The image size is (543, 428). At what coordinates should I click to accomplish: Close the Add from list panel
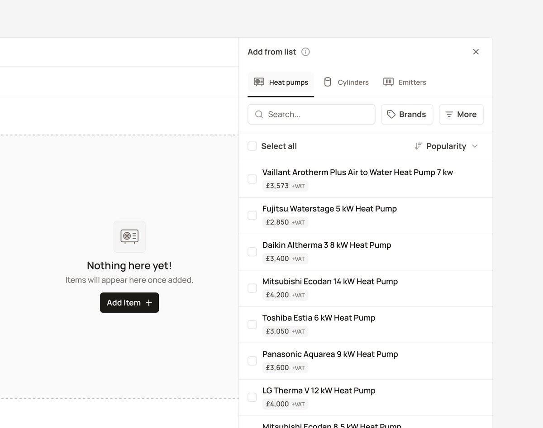(476, 52)
